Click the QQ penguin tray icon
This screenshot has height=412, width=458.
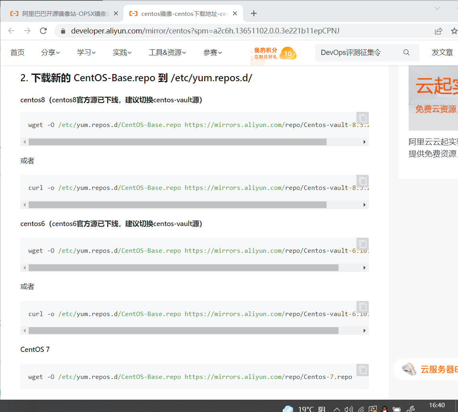tap(385, 409)
